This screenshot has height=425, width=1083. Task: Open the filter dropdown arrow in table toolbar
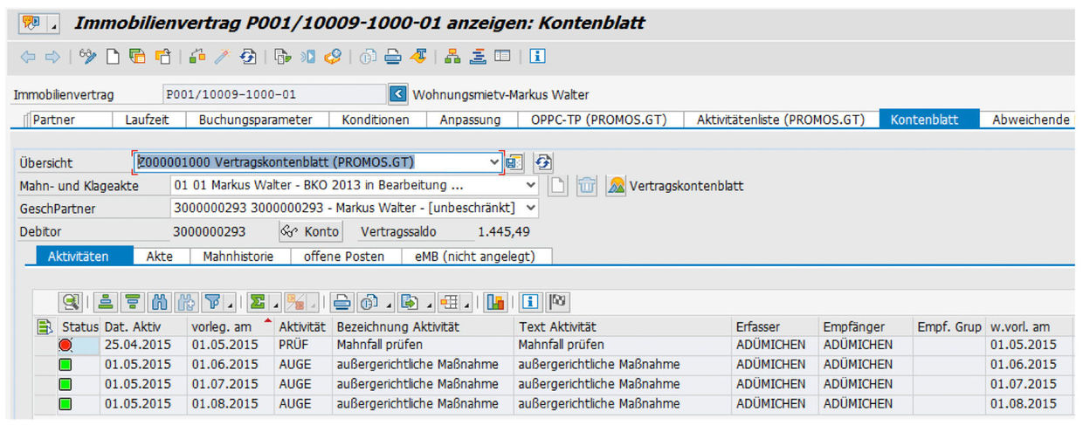click(230, 303)
